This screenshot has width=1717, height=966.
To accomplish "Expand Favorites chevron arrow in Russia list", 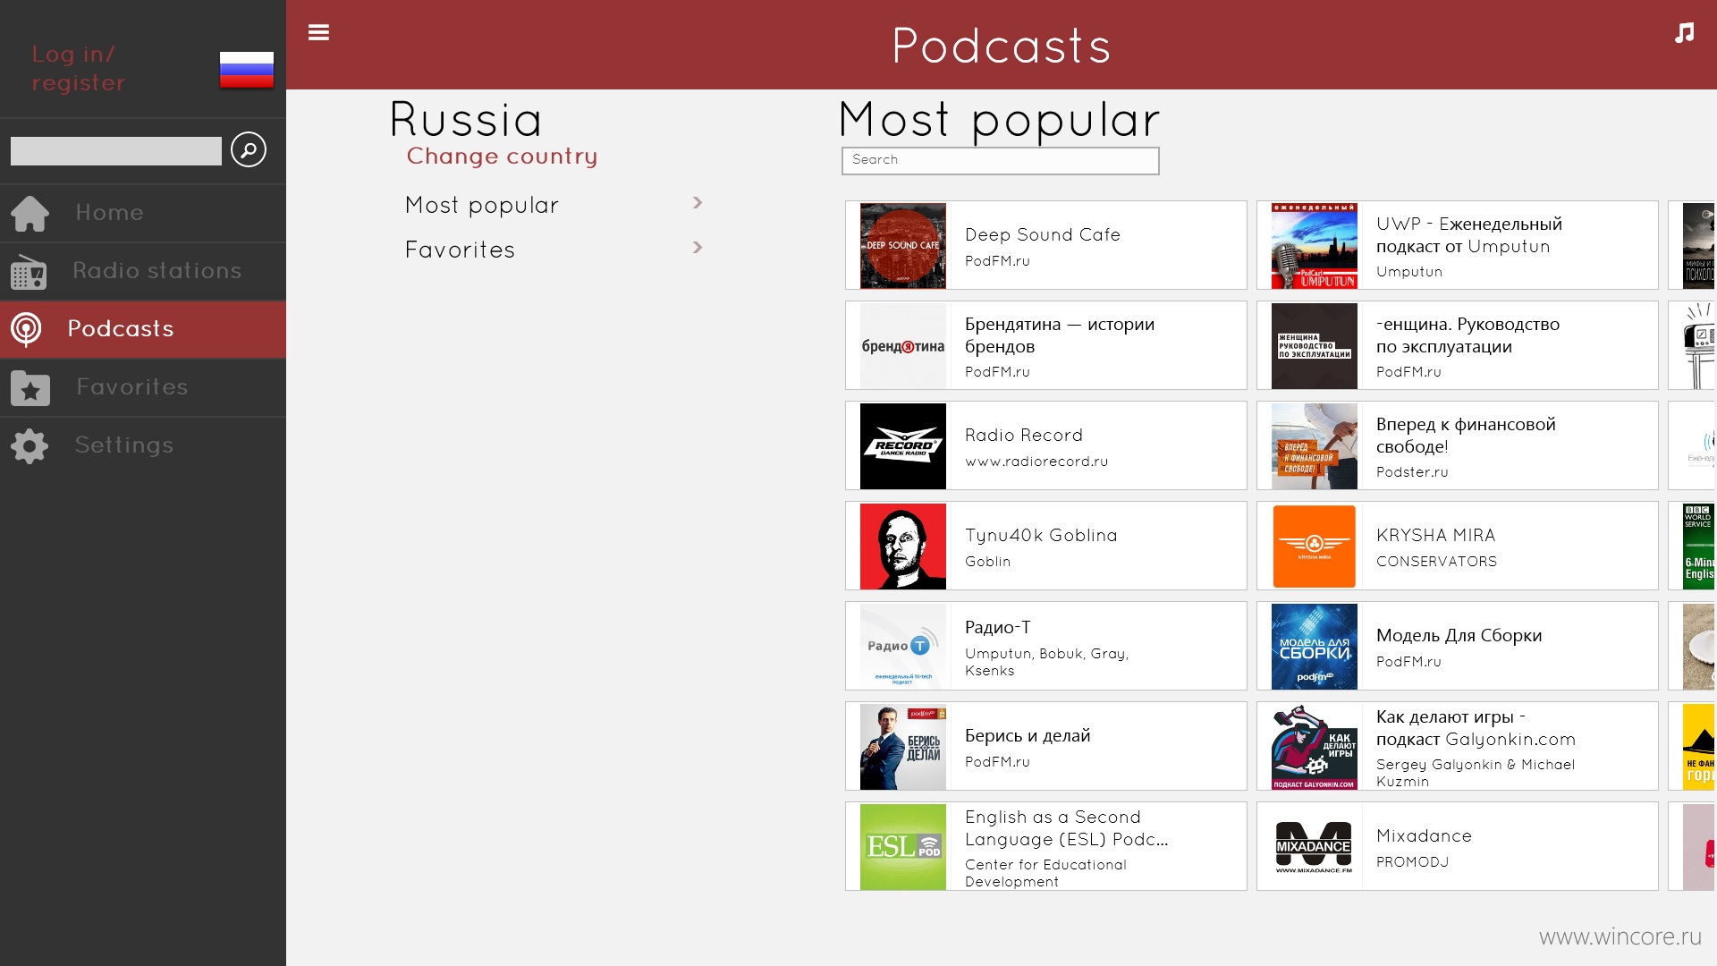I will pos(698,248).
